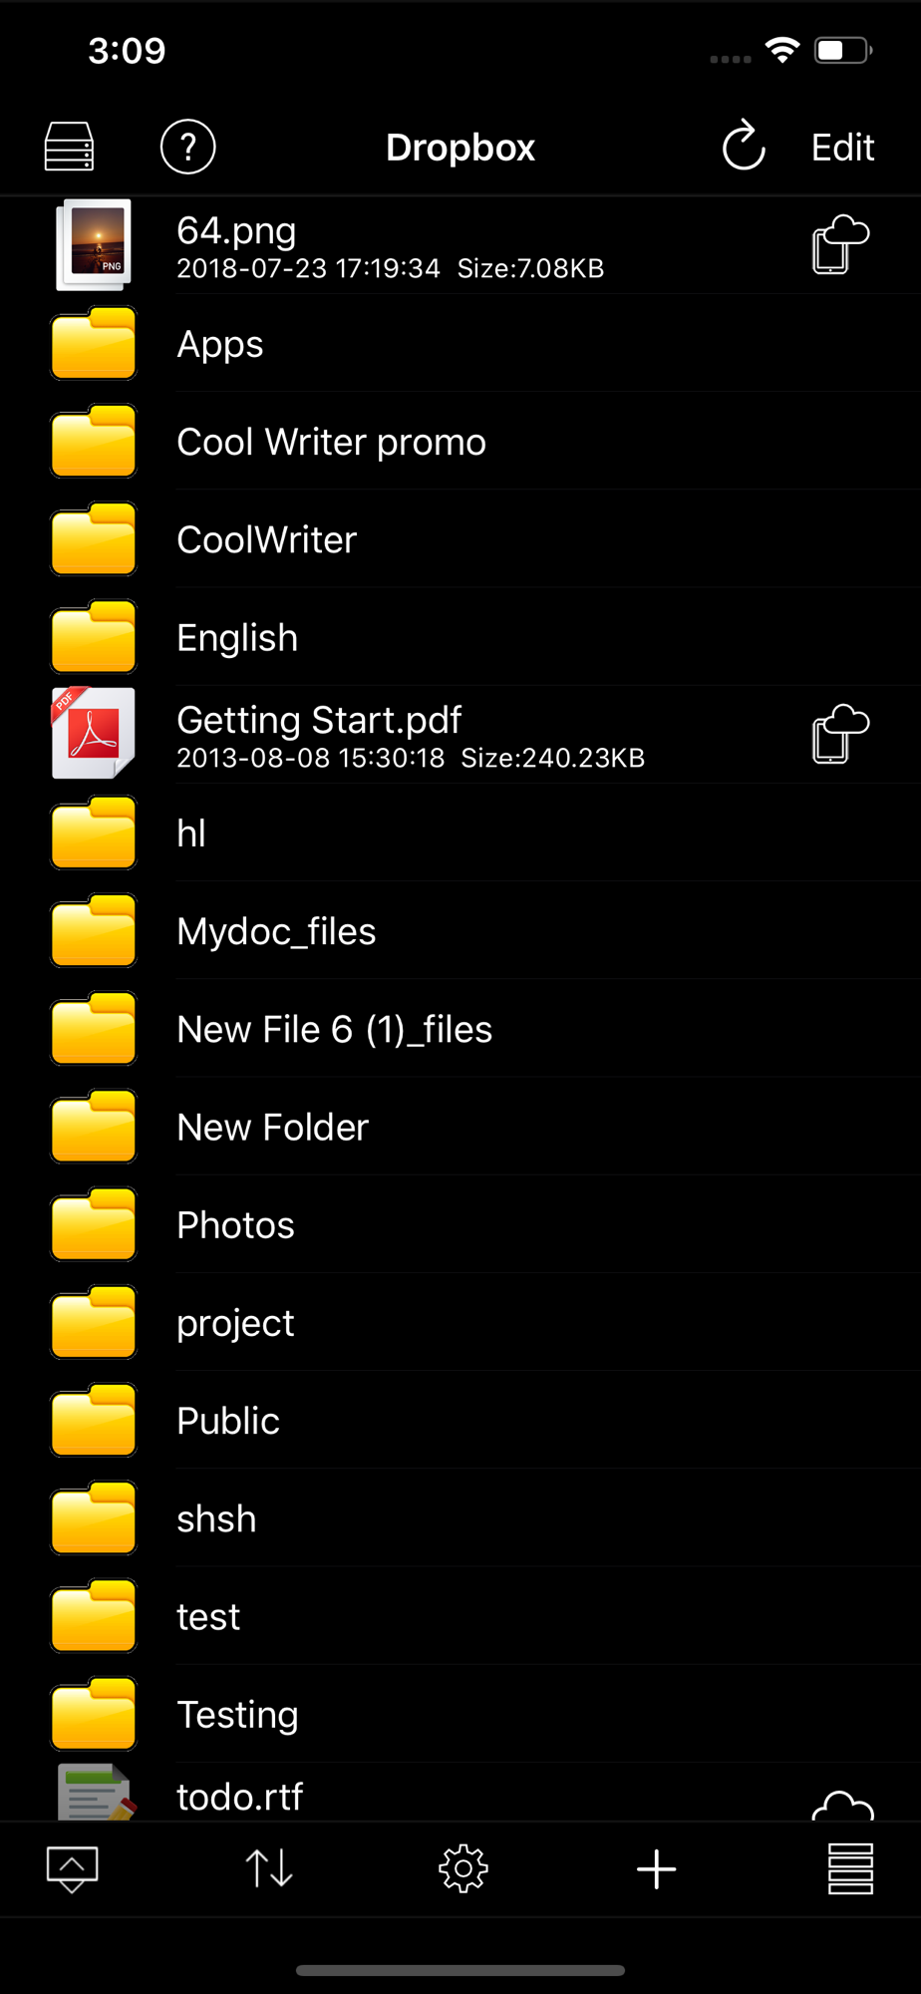Open the test folder icon
The height and width of the screenshot is (1994, 921).
coord(94,1615)
